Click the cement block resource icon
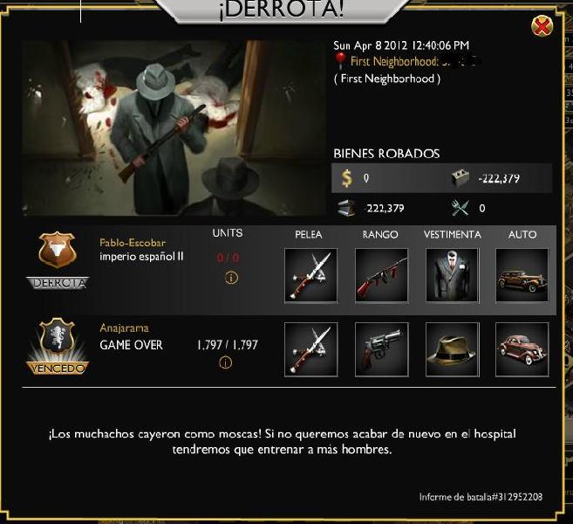573x524 pixels. point(460,178)
